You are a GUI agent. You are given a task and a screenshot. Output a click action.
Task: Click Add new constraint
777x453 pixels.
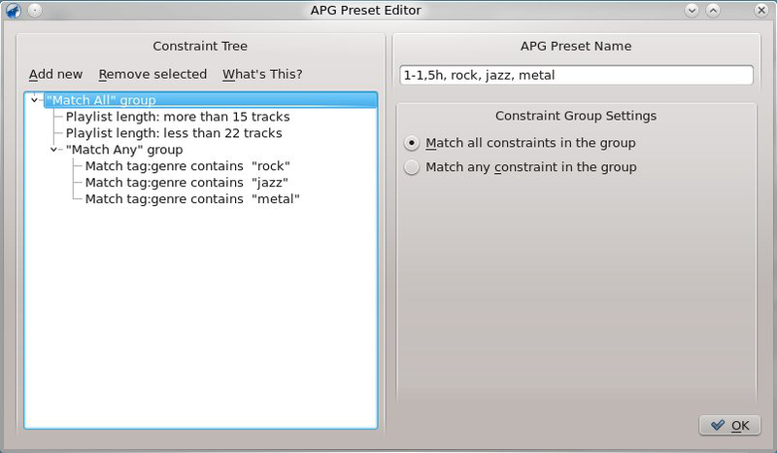55,75
